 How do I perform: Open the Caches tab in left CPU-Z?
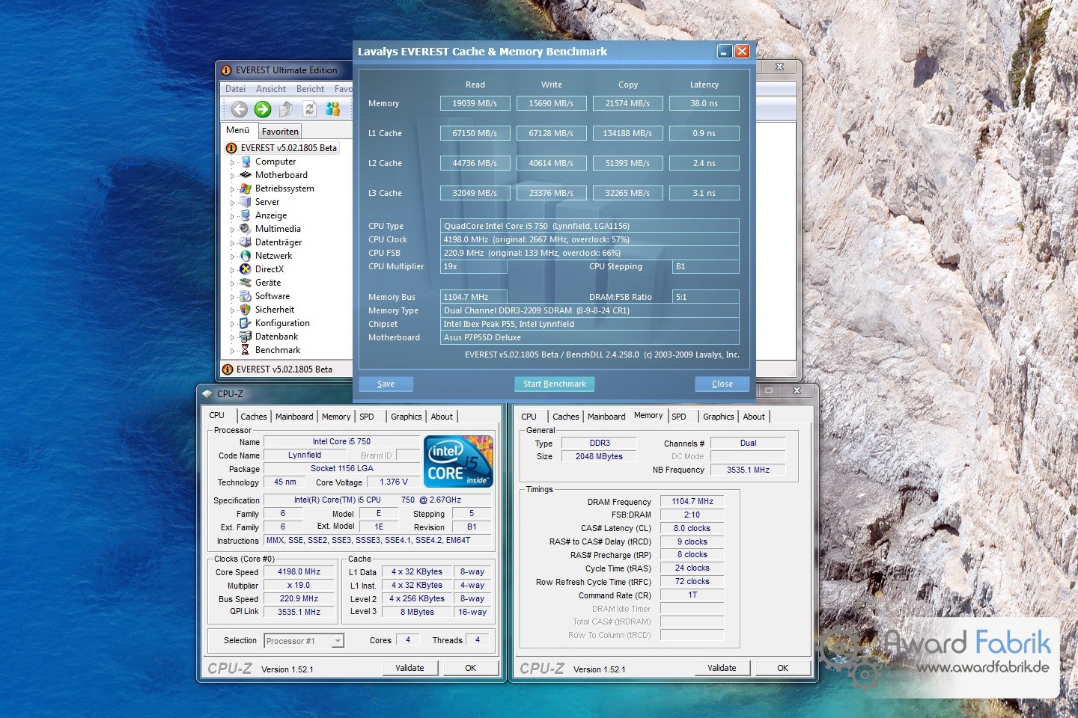(x=253, y=417)
